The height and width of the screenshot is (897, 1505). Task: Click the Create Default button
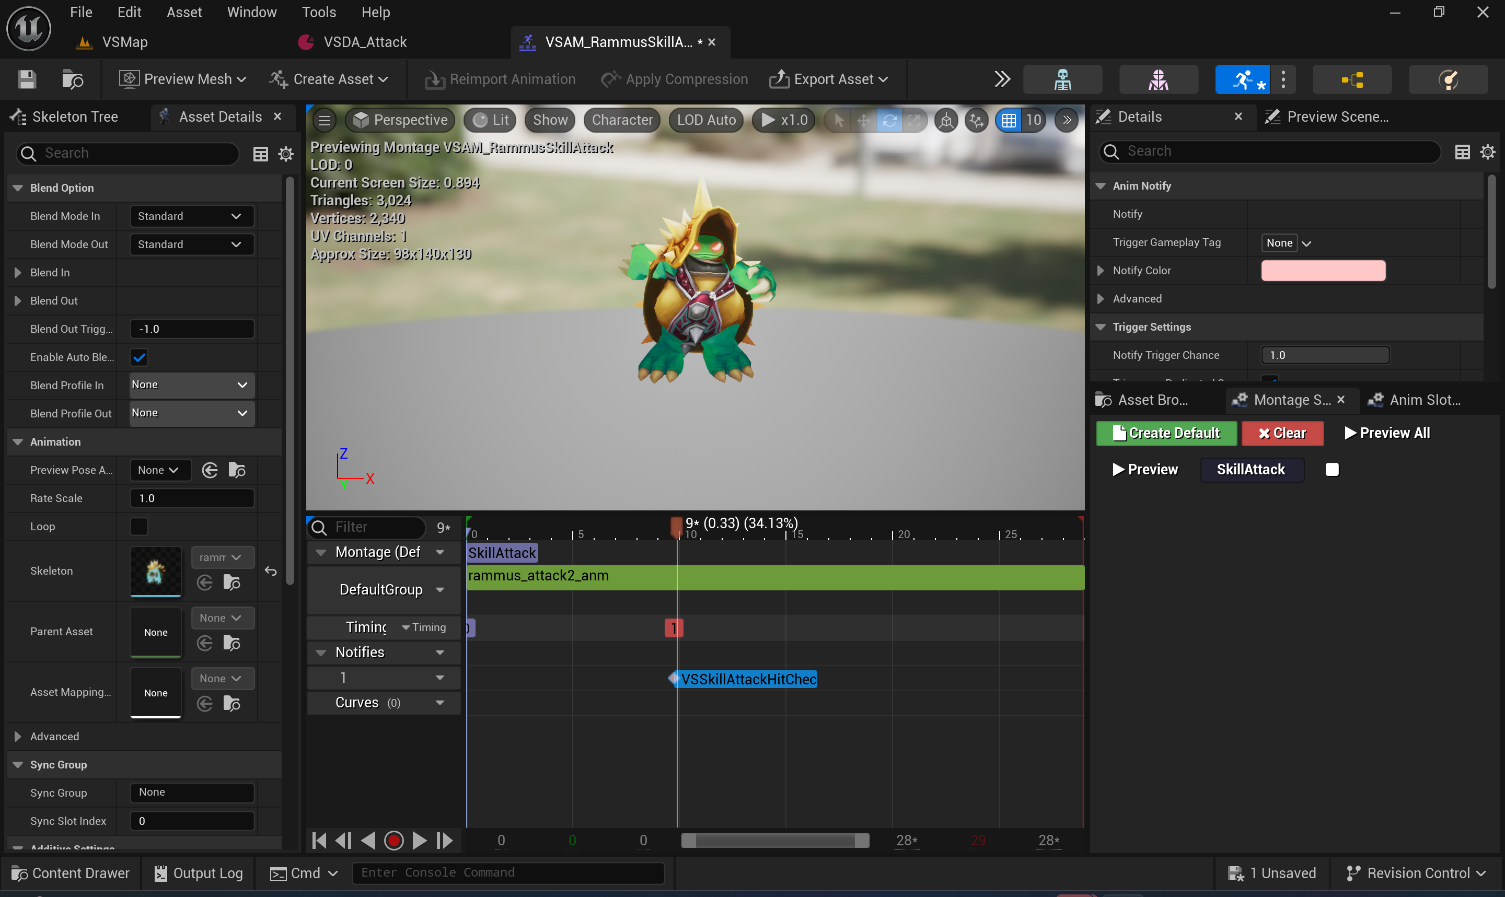coord(1166,434)
